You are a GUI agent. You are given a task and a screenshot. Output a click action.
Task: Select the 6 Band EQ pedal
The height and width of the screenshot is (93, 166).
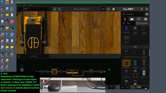click(126, 30)
